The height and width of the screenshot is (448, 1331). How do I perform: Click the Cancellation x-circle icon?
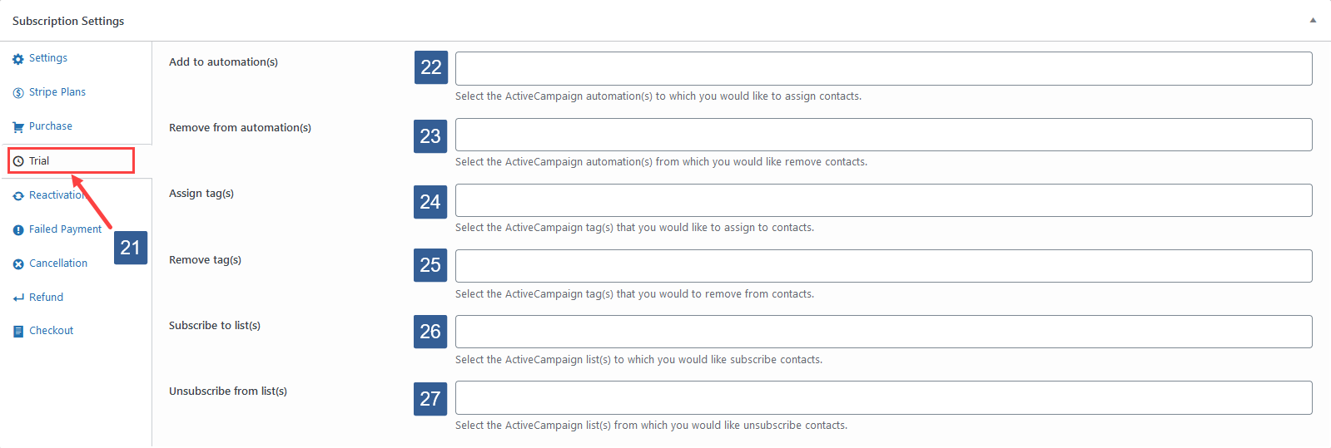click(x=18, y=264)
